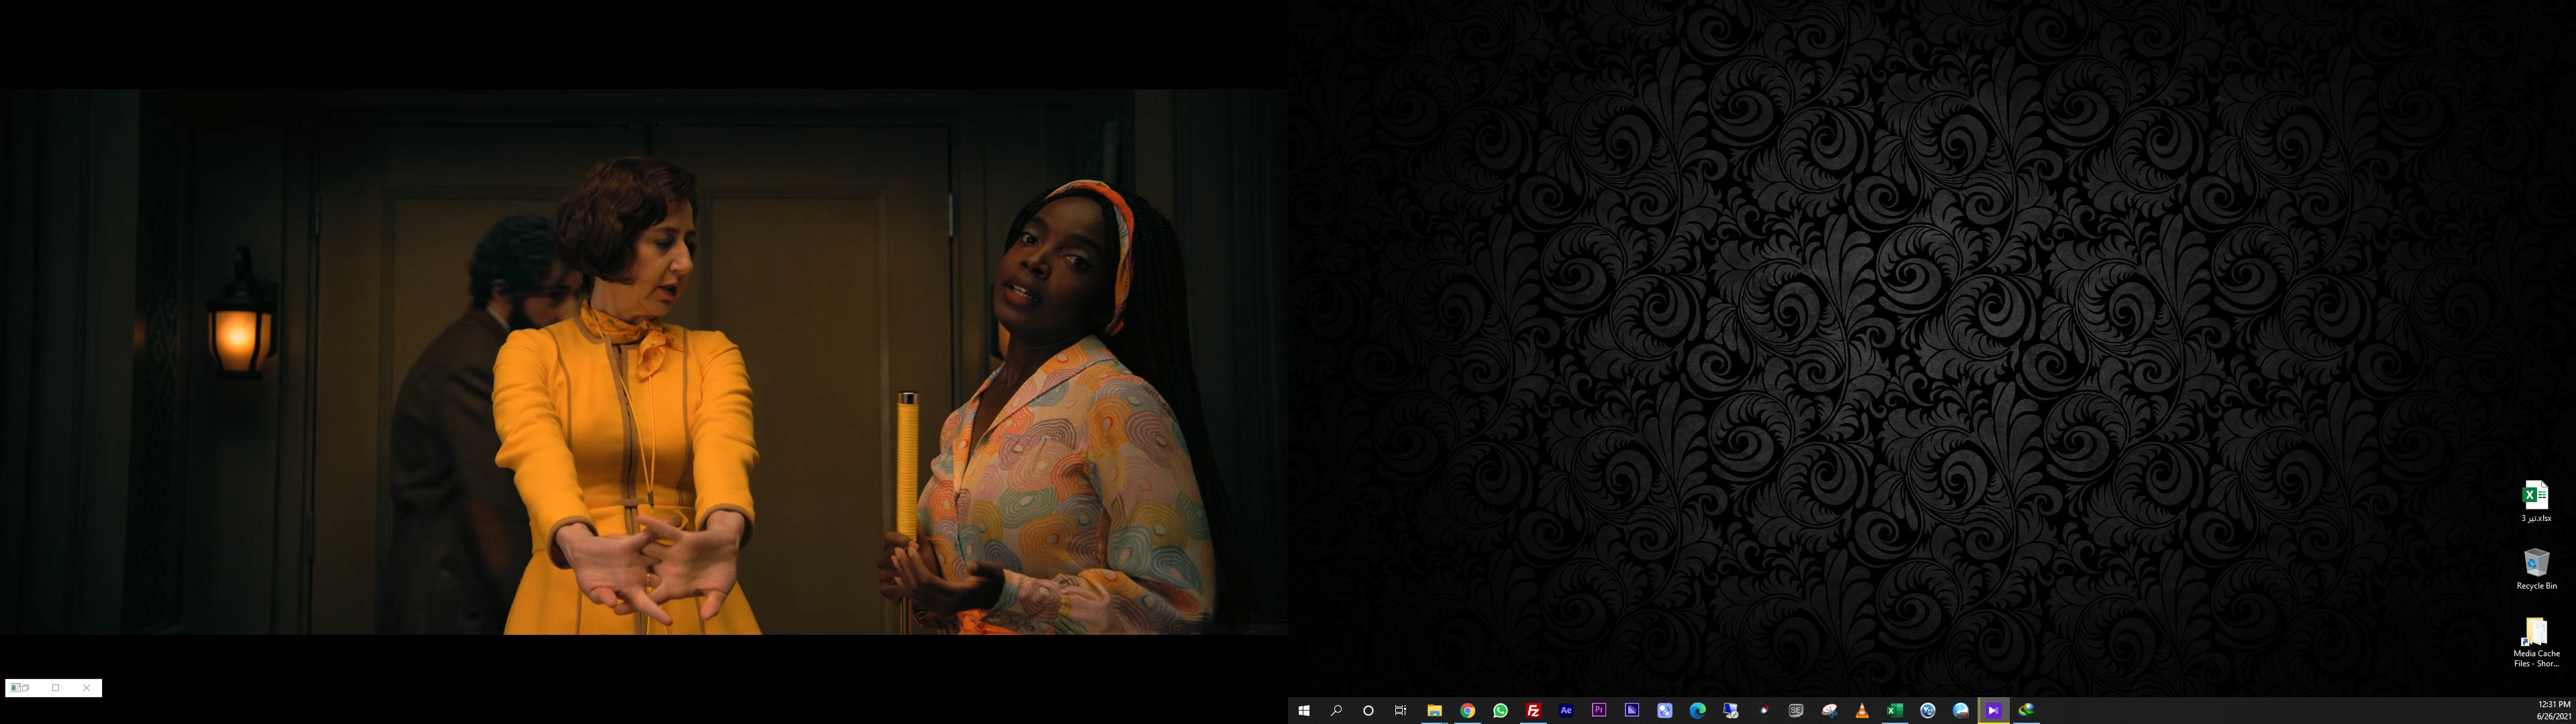Viewport: 2576px width, 724px height.
Task: Open Task View from taskbar
Action: pos(1401,710)
